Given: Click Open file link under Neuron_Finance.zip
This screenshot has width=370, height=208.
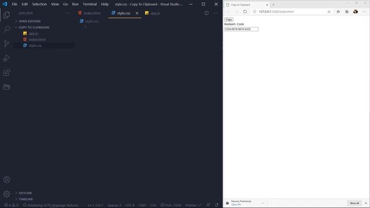Looking at the screenshot, I should click(236, 205).
